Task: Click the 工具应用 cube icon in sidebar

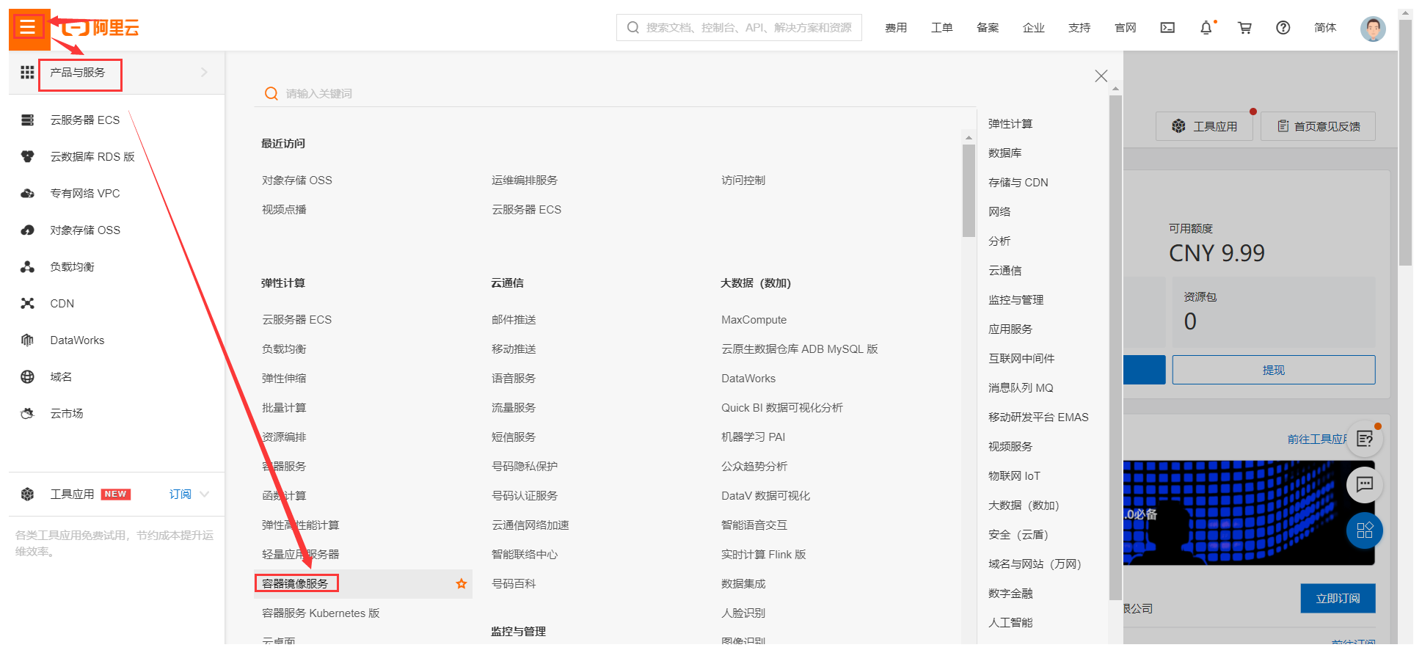Action: (x=27, y=494)
